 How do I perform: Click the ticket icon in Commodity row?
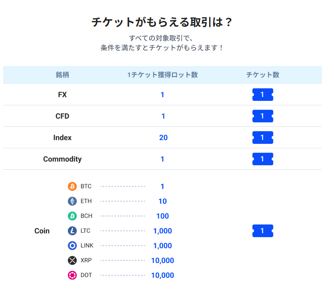pos(263,159)
